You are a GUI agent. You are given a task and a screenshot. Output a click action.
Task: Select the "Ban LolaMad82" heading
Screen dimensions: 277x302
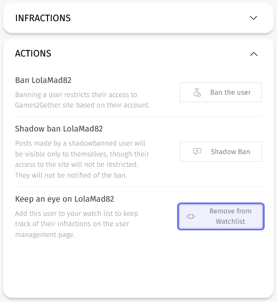(x=43, y=80)
